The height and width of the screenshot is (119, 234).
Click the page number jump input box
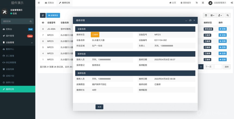[218, 67]
